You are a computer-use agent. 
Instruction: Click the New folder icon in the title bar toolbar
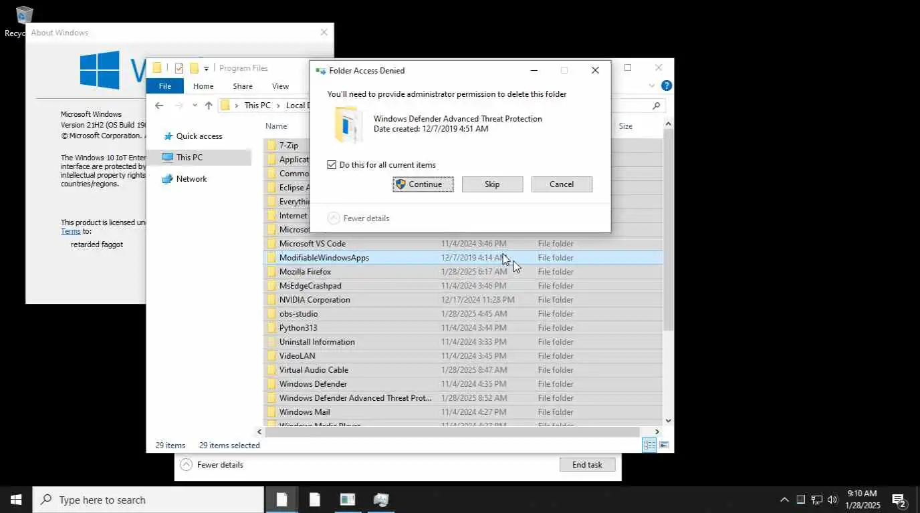point(194,68)
